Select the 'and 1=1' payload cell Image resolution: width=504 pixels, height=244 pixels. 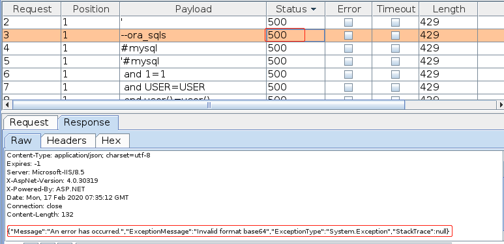point(193,74)
